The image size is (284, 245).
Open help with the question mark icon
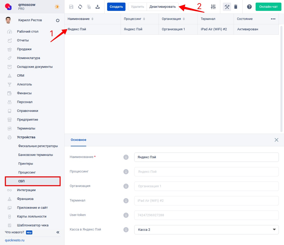249,7
